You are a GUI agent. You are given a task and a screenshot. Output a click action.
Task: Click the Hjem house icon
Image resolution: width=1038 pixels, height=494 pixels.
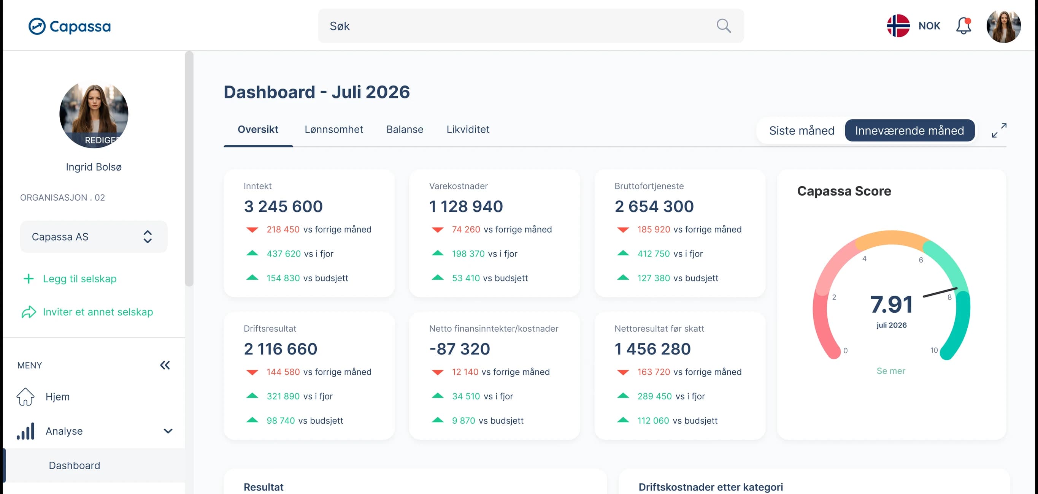coord(25,397)
